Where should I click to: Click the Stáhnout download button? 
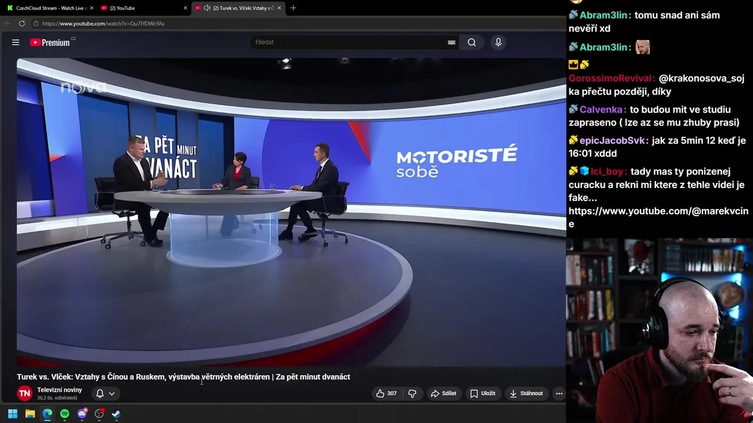coord(526,394)
